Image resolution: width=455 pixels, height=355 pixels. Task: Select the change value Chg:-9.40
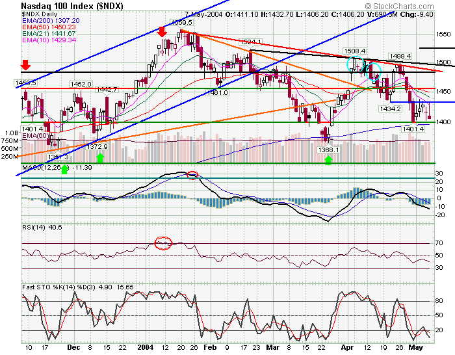tap(417, 14)
